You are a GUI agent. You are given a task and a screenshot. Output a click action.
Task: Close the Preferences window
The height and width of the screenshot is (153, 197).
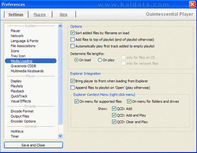192,4
